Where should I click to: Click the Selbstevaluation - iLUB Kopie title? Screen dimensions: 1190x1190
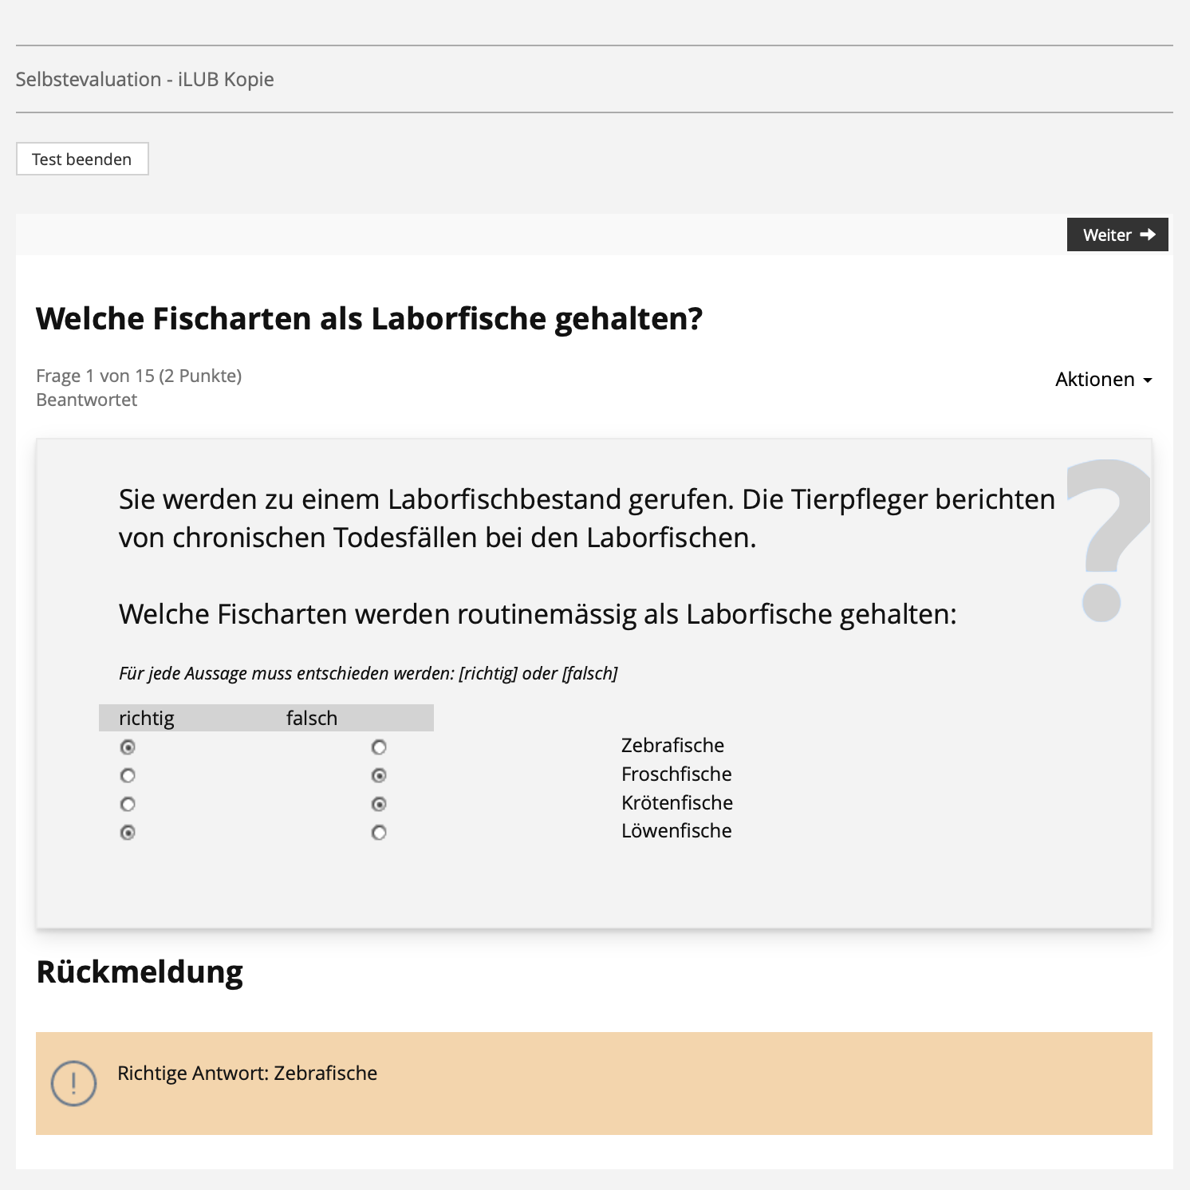click(x=145, y=80)
